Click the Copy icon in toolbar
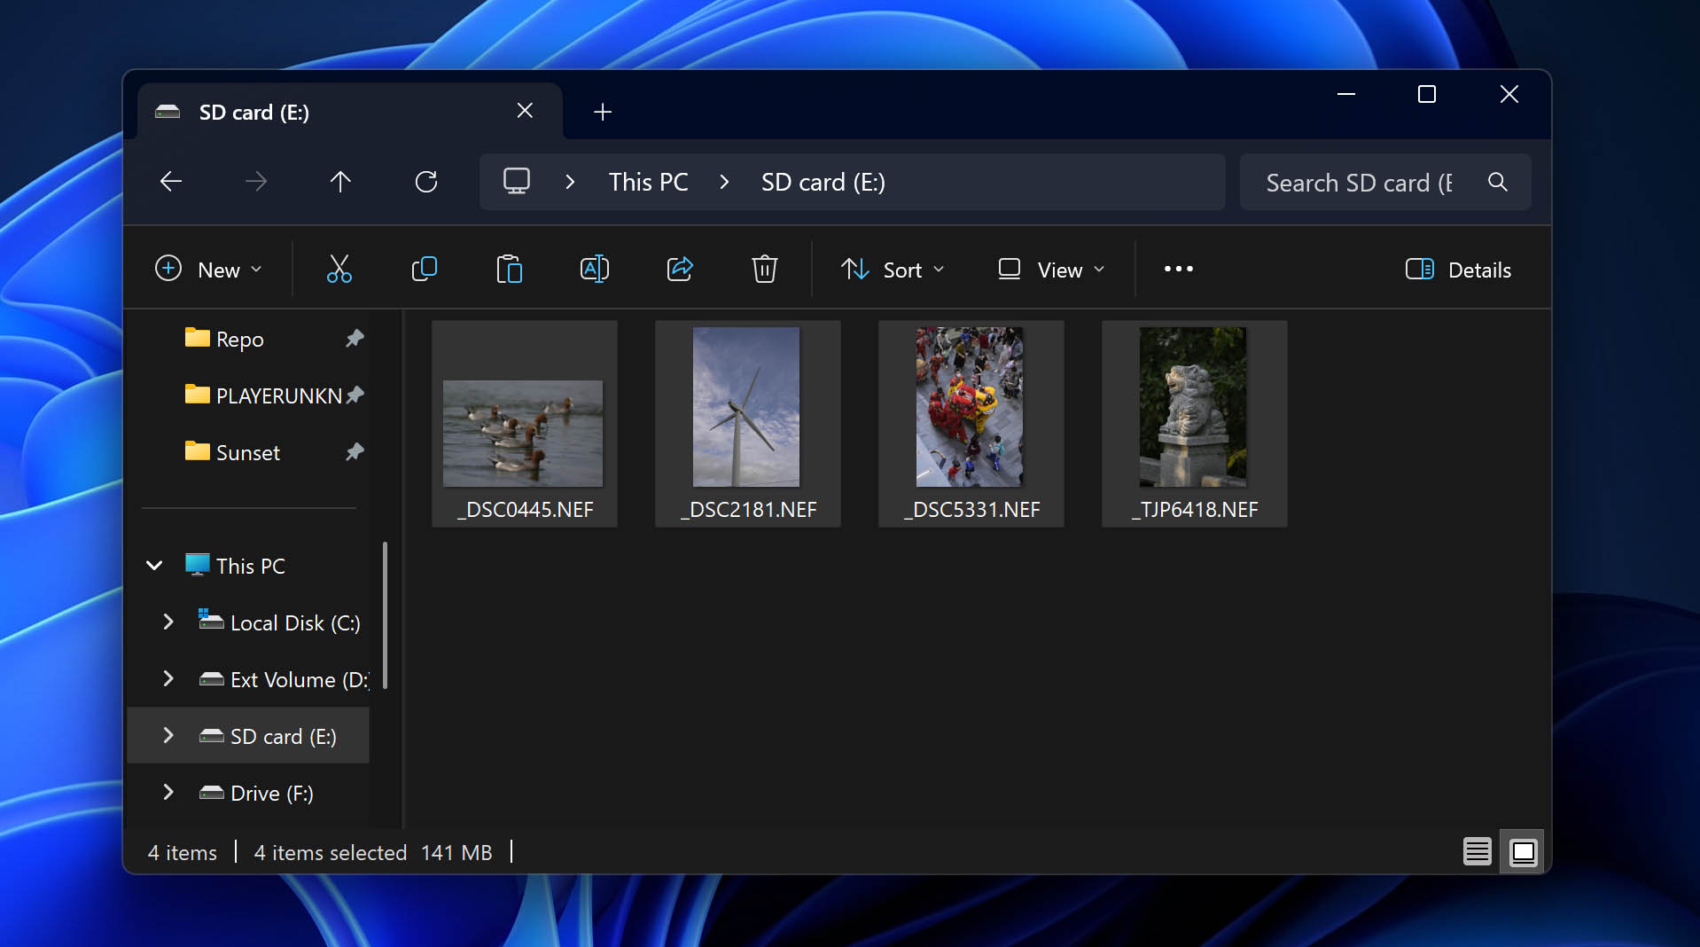The image size is (1700, 947). (x=424, y=269)
